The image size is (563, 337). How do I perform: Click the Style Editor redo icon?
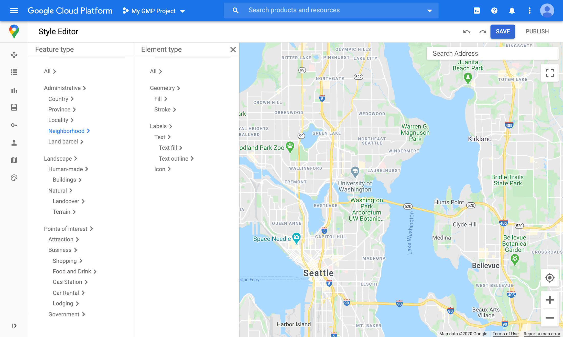coord(482,31)
